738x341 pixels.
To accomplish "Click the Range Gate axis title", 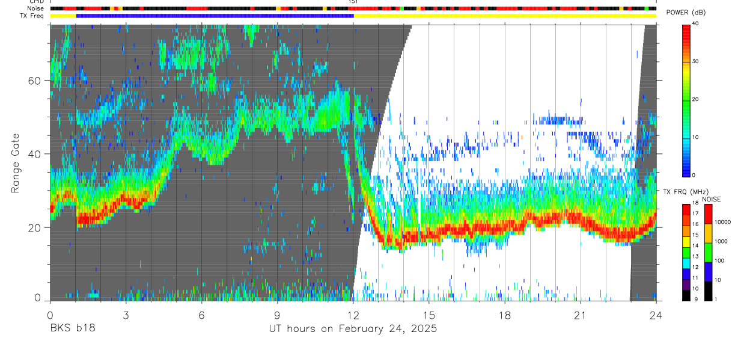I will pos(15,163).
